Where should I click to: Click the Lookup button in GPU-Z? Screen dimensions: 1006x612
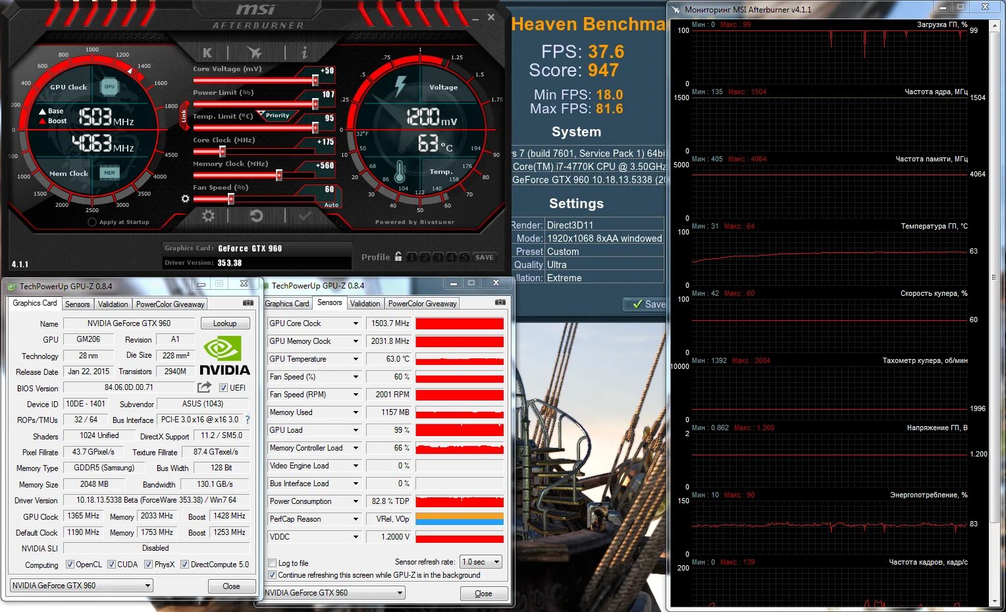[225, 323]
